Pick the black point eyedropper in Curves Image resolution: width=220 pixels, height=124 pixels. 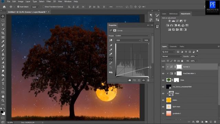[111, 45]
